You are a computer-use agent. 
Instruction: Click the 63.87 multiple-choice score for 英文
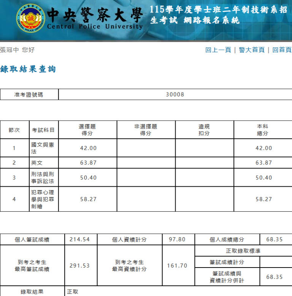[x=88, y=163]
